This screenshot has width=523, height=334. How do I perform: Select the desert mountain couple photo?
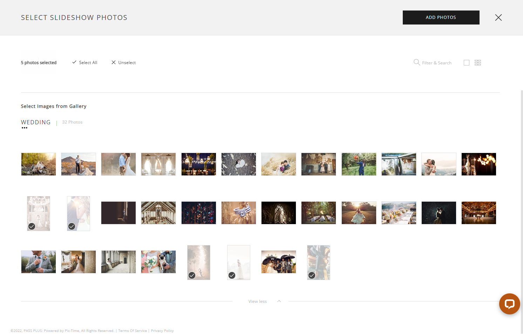pyautogui.click(x=79, y=164)
